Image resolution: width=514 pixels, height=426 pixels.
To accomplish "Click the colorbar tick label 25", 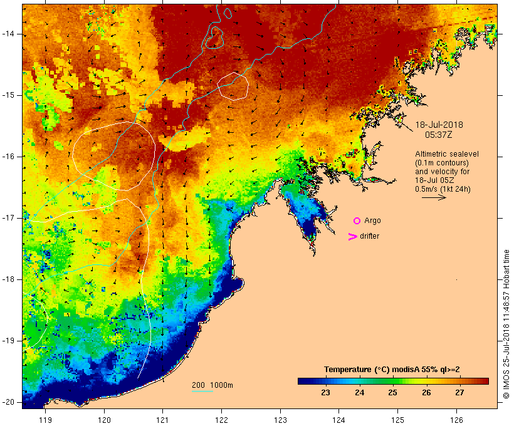I will click(393, 393).
